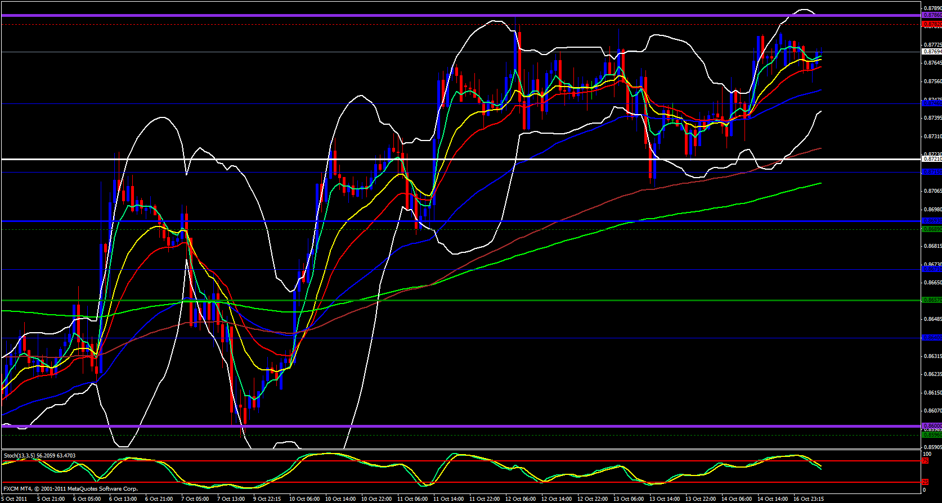
Task: Click the current price 0.87694 label
Action: (932, 51)
